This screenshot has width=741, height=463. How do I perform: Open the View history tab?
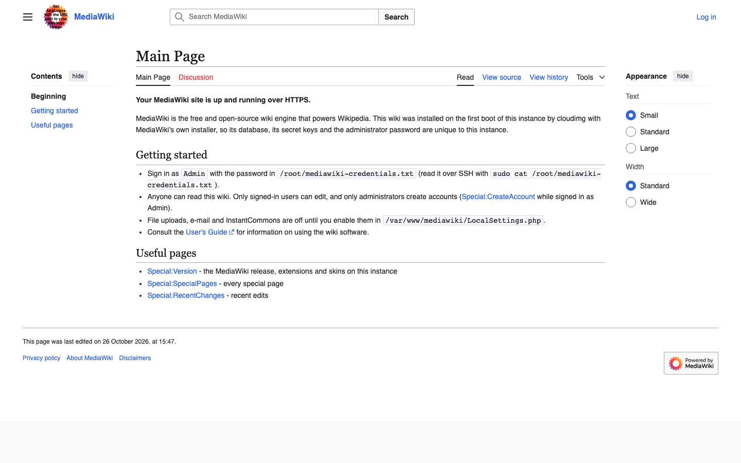click(549, 77)
